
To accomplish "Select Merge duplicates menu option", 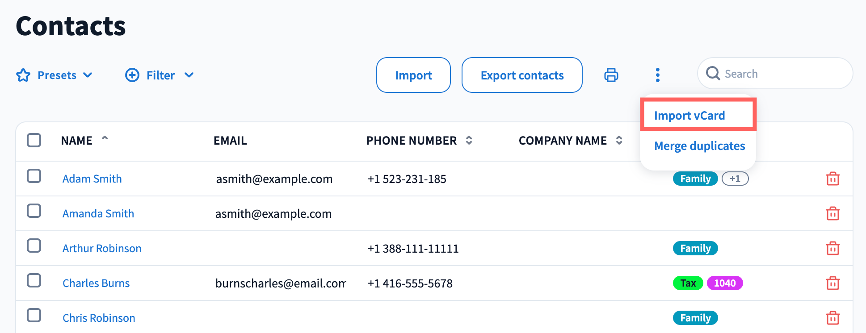I will [699, 146].
